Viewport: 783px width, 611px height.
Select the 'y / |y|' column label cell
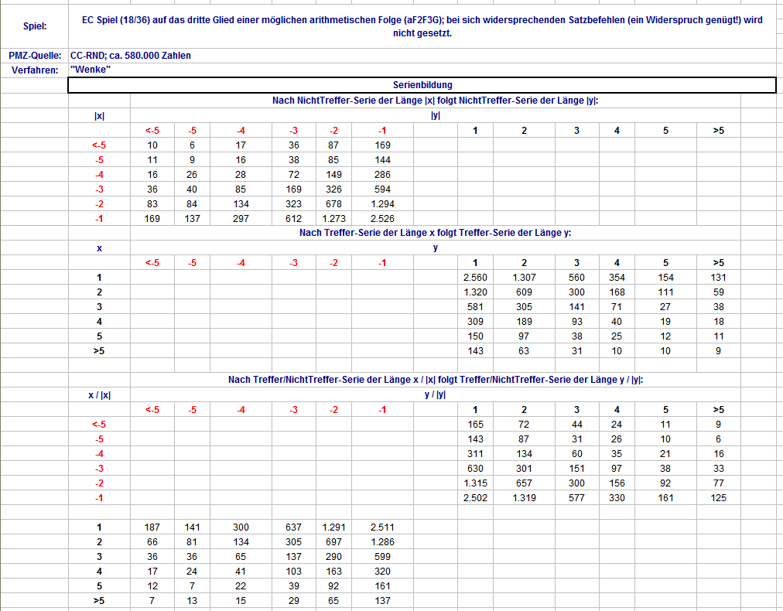(435, 394)
